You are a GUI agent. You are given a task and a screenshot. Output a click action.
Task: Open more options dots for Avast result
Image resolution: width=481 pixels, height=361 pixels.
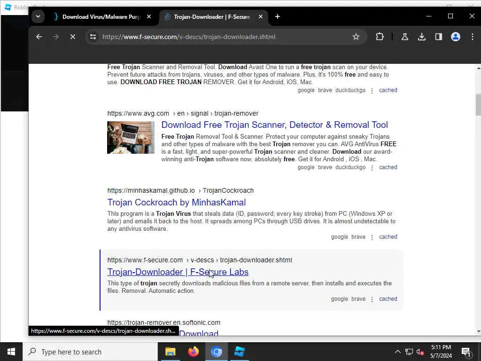(372, 91)
